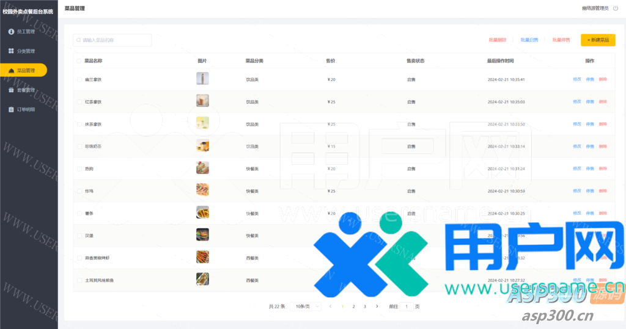The height and width of the screenshot is (329, 626).
Task: Open the 抹茶拿铁 dish thumbnail image
Action: tap(202, 123)
